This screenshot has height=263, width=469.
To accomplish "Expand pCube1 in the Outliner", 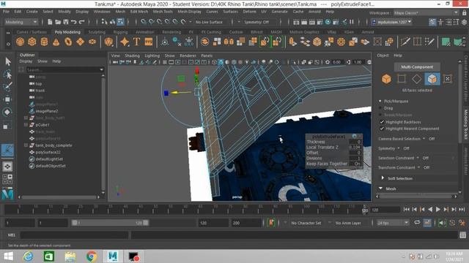I will (26, 125).
